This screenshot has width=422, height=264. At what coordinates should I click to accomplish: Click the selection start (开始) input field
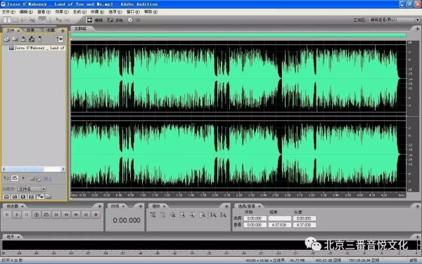coord(255,218)
